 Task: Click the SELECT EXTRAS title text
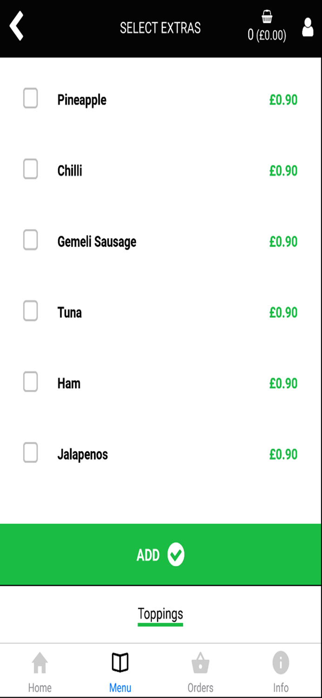coord(161,28)
